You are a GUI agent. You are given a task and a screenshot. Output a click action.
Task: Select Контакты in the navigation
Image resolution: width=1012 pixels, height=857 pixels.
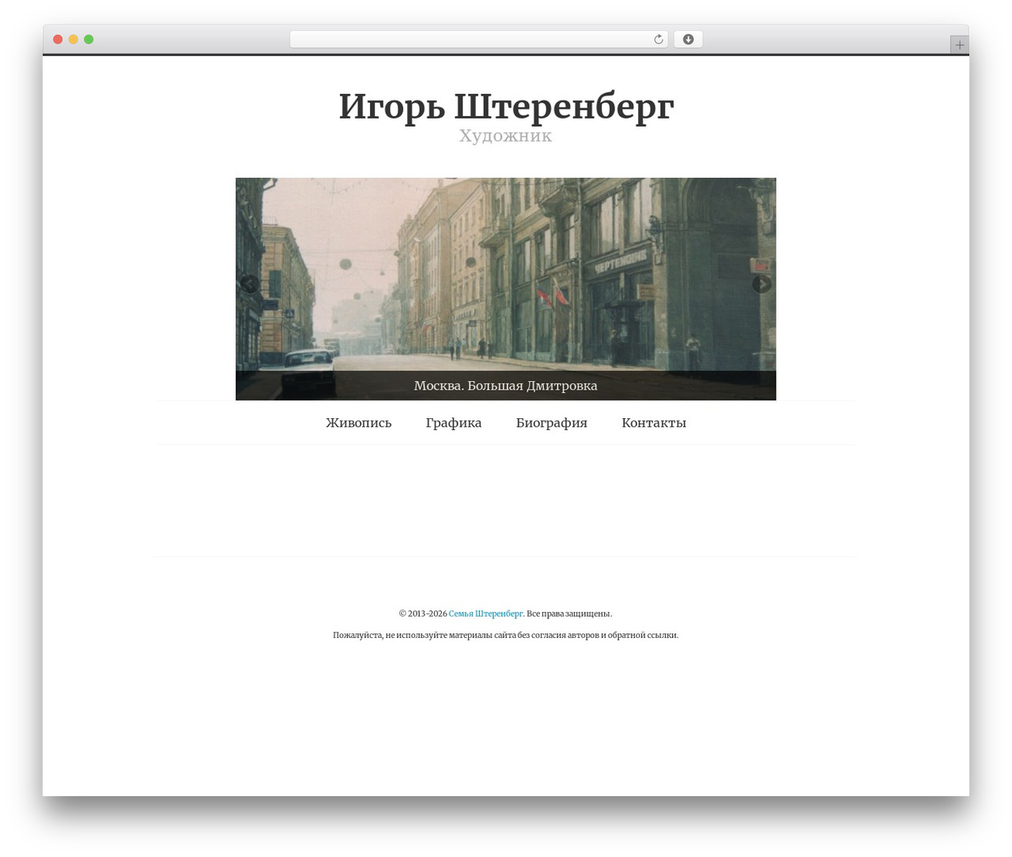click(x=654, y=423)
